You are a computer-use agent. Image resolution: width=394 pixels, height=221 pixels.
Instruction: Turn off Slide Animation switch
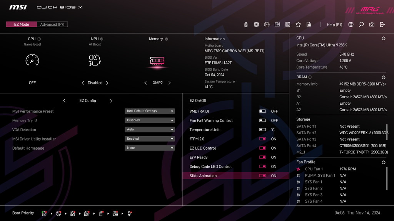[x=262, y=176]
